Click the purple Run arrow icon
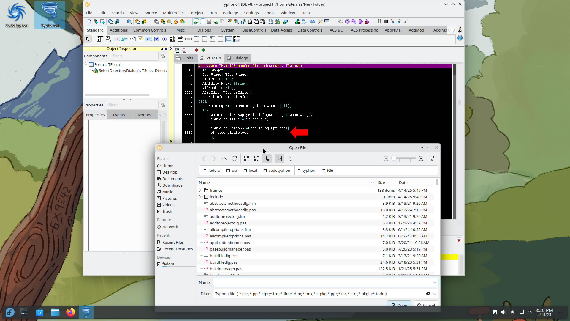 [x=360, y=21]
